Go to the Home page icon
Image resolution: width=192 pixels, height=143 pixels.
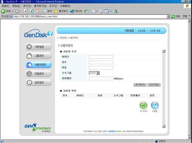click(37, 11)
